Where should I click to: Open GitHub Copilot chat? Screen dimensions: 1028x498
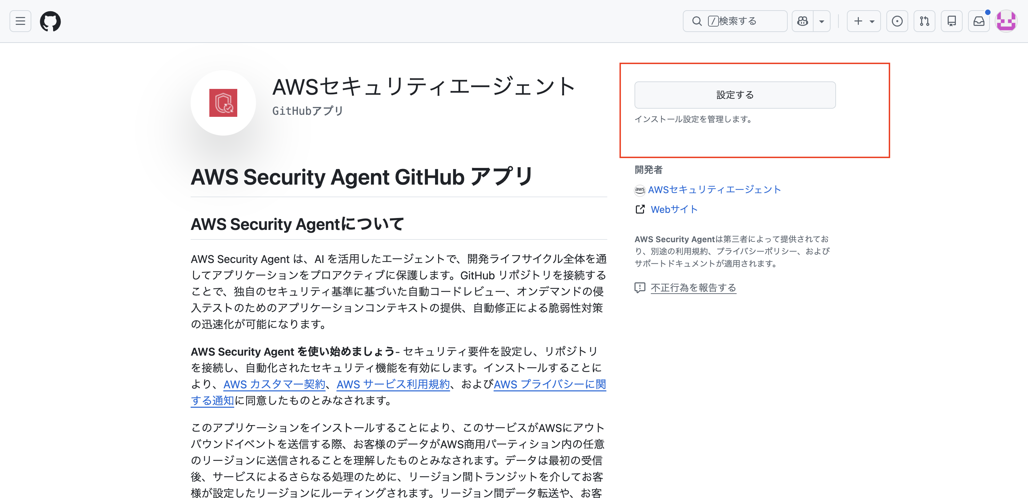click(x=802, y=21)
